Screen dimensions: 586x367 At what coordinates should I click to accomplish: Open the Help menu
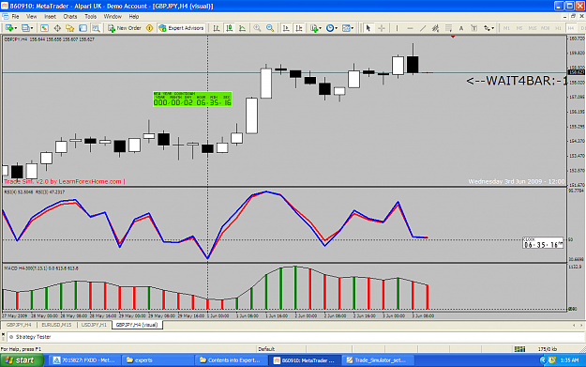[134, 17]
